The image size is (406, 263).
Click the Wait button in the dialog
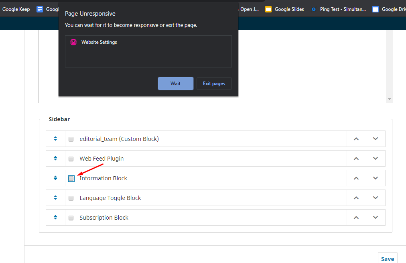176,84
